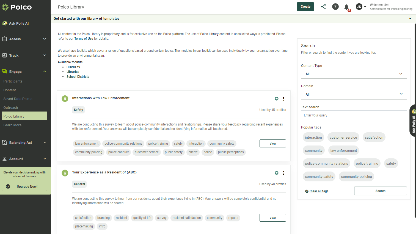The height and width of the screenshot is (234, 416).
Task: Click star badge on Your Experience as a Resident
Action: coord(277,173)
